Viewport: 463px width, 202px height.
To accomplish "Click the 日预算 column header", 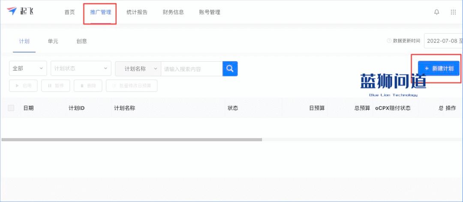I will tap(317, 108).
